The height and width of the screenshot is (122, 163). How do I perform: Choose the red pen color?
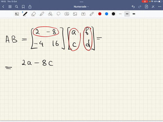(x=100, y=14)
